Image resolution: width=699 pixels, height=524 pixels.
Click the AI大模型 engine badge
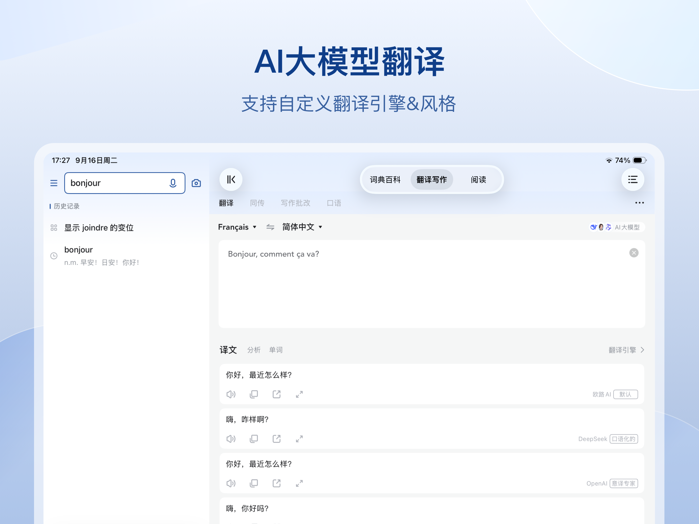617,227
